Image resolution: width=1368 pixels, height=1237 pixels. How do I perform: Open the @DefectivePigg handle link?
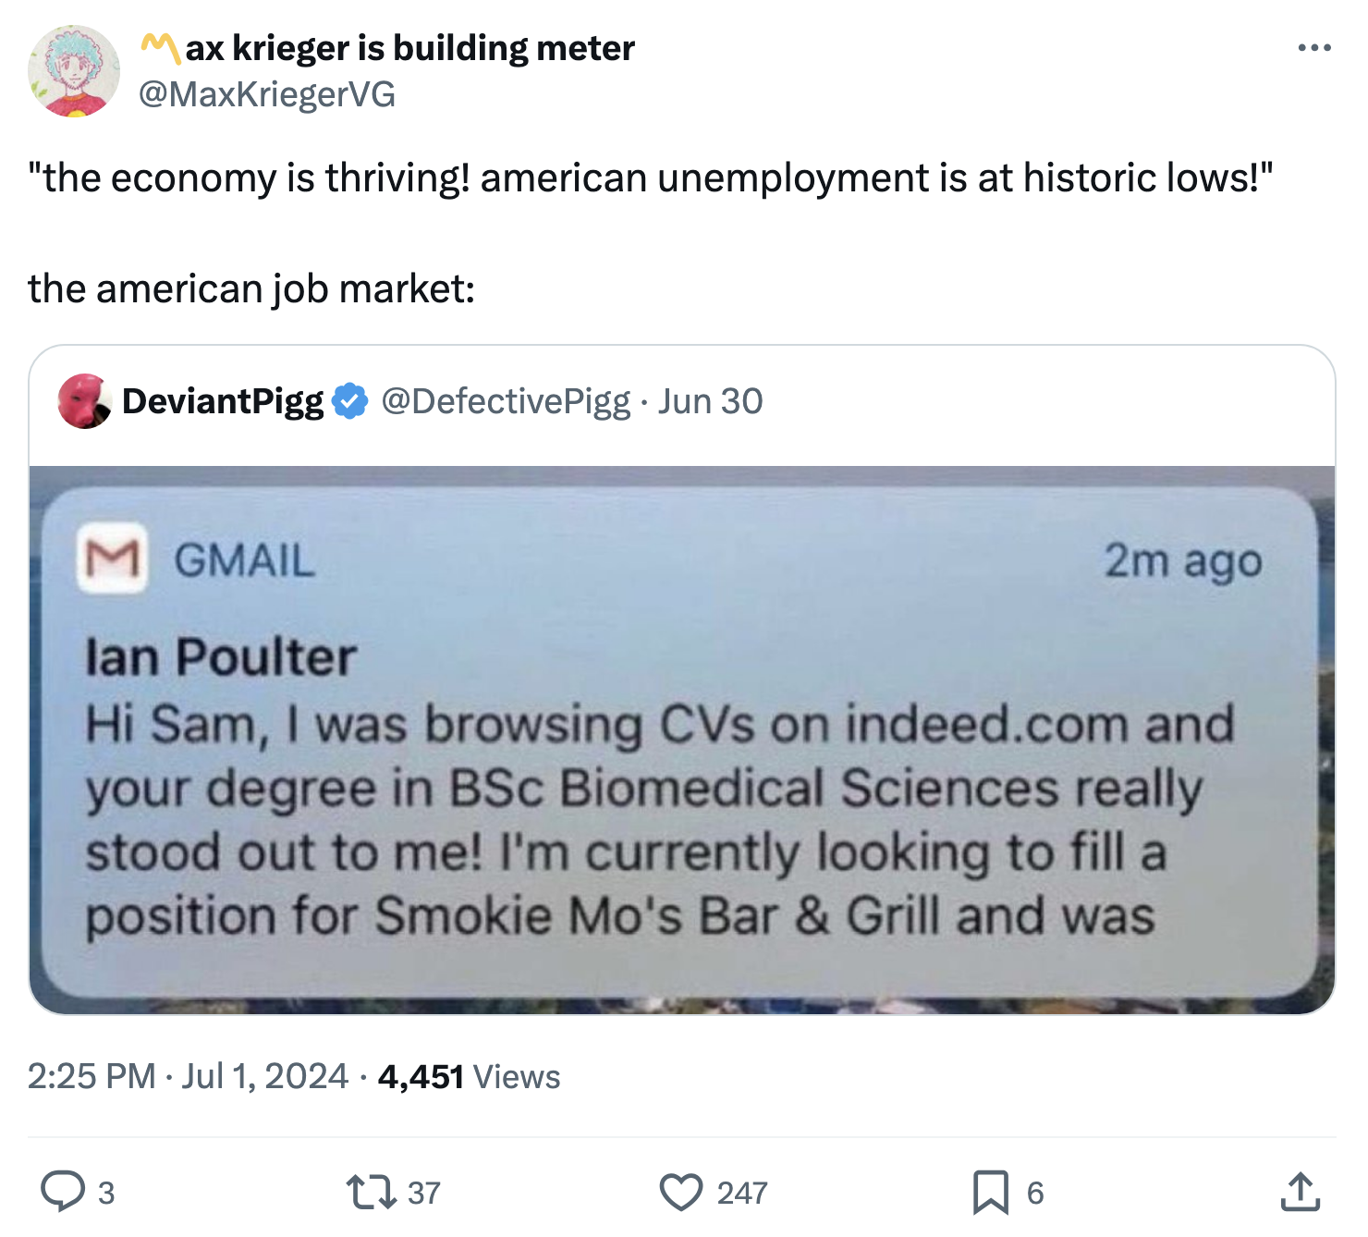(x=506, y=401)
